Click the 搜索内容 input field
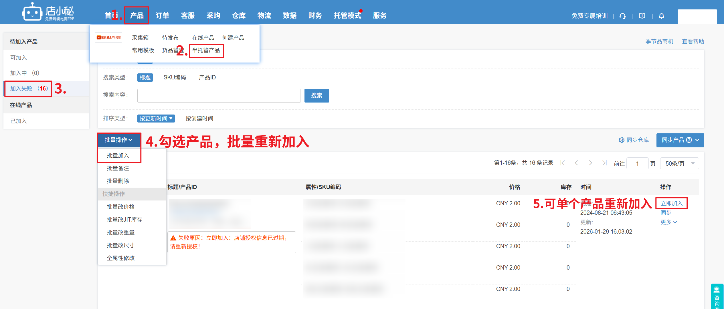 pos(219,96)
